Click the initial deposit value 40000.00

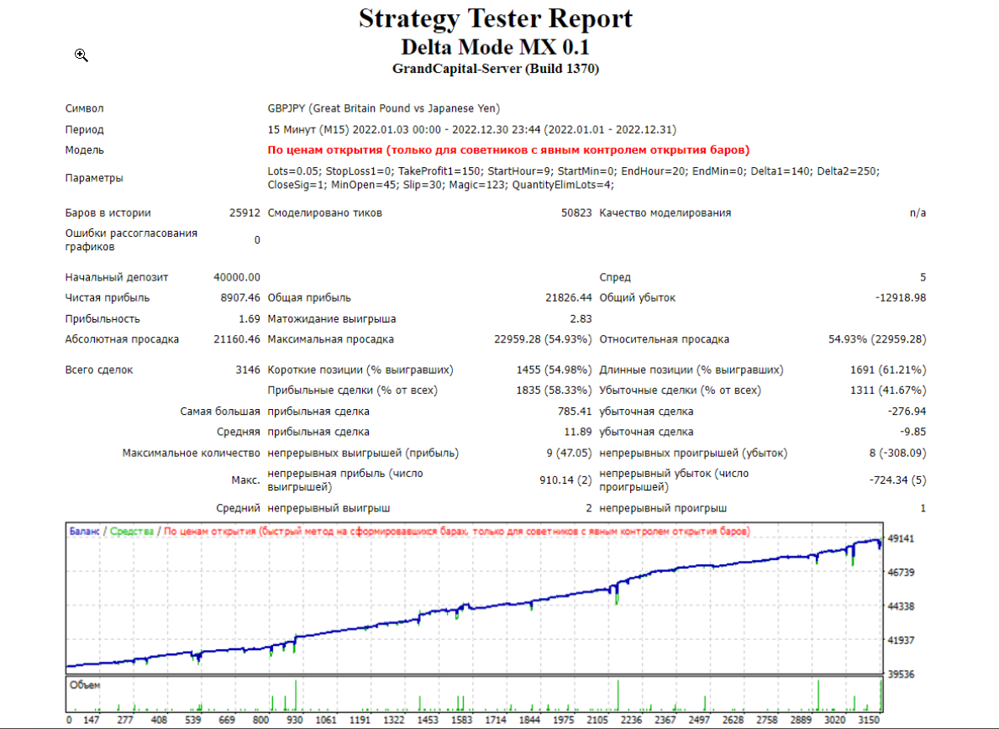(237, 277)
